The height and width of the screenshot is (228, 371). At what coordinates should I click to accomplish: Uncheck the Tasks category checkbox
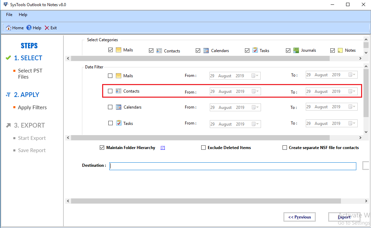(247, 50)
